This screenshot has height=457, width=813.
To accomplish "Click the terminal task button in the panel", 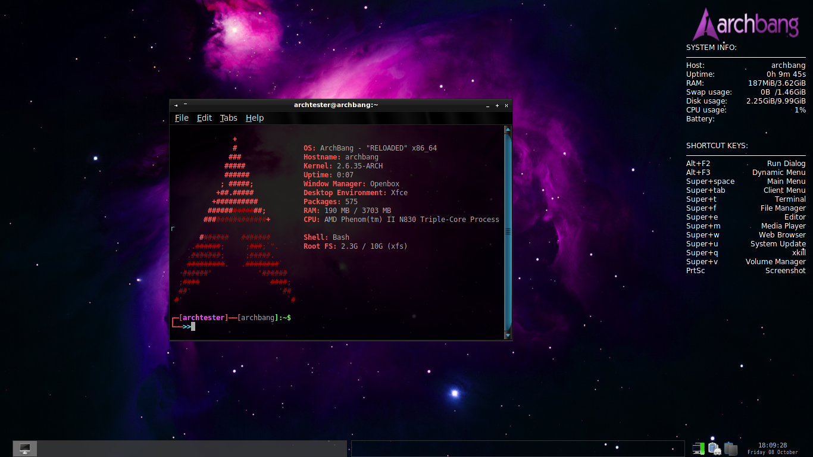I will [25, 448].
